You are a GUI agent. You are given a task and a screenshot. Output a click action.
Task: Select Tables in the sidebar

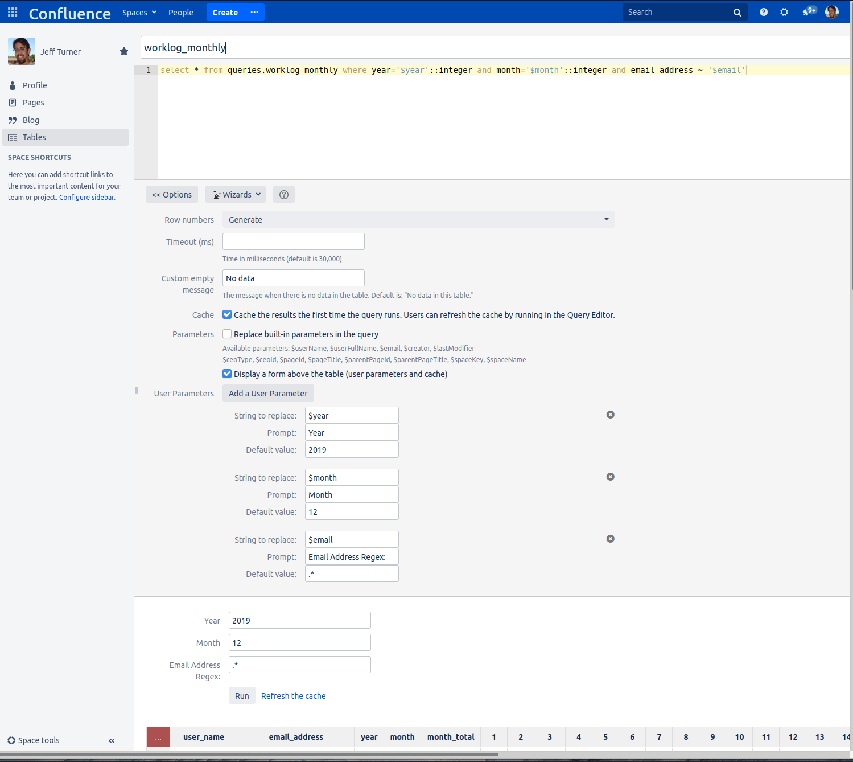pos(34,137)
